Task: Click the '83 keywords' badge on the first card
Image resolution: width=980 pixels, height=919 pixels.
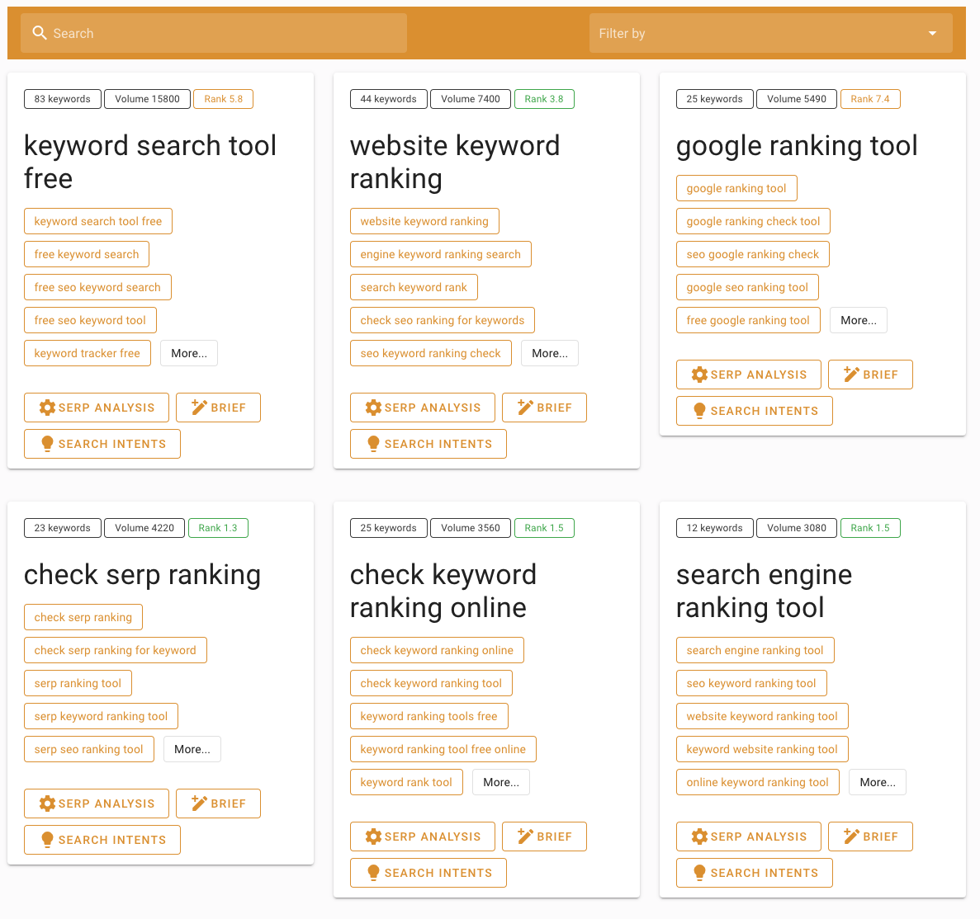Action: click(x=62, y=98)
